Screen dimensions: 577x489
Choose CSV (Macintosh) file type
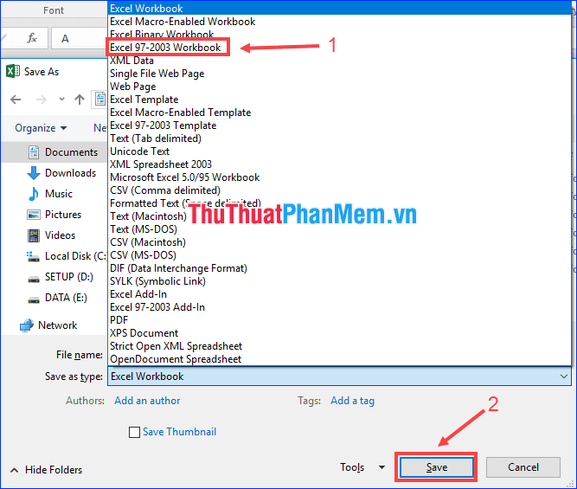click(x=339, y=242)
